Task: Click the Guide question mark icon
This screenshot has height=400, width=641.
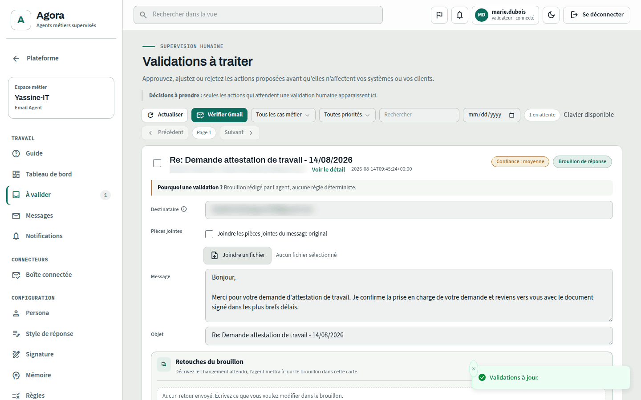Action: coord(16,153)
